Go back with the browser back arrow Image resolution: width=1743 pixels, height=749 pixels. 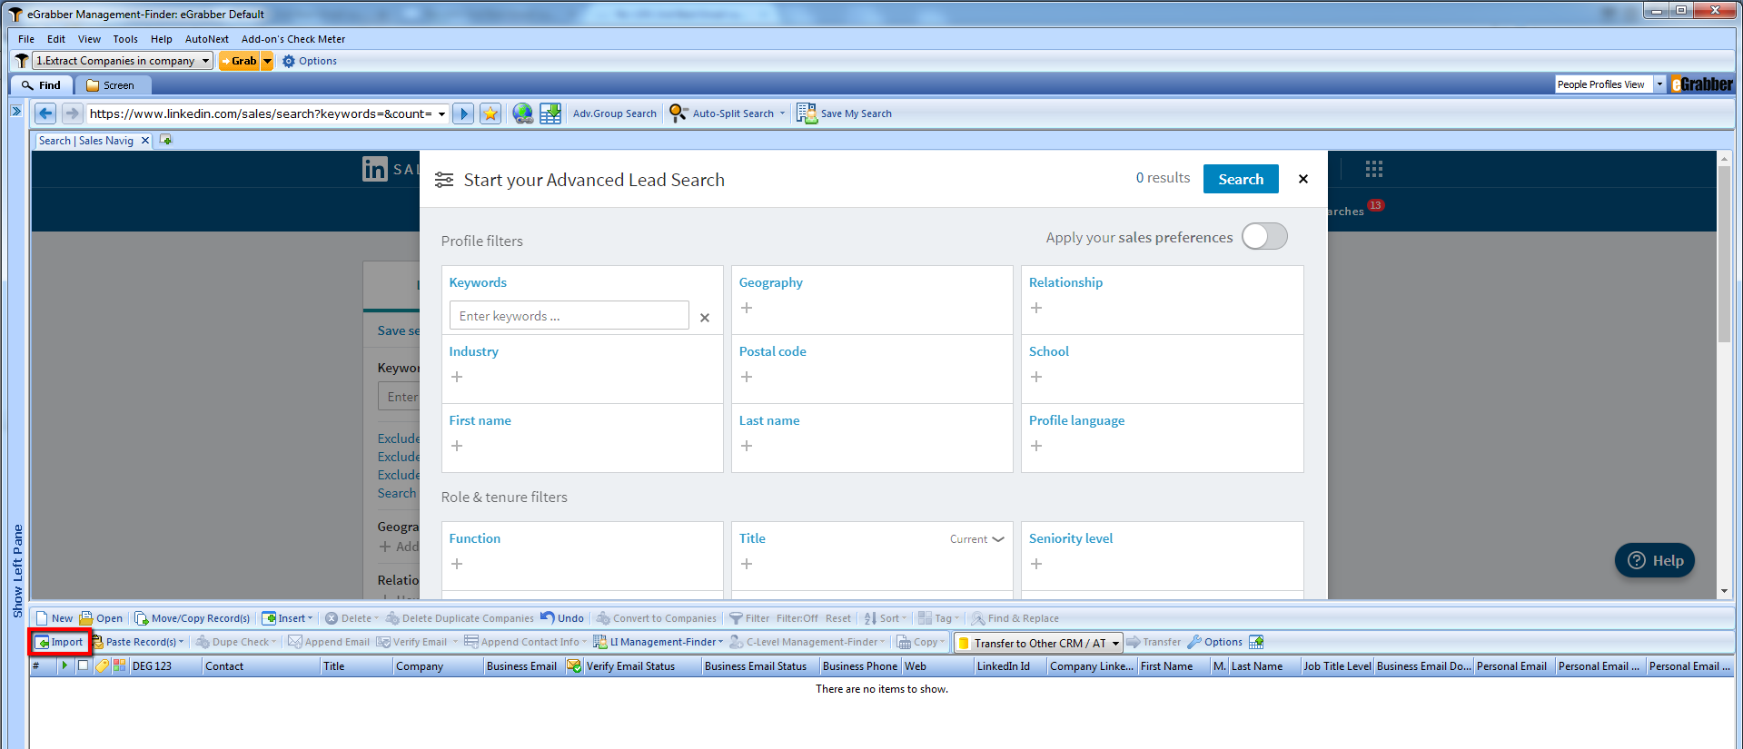point(45,113)
